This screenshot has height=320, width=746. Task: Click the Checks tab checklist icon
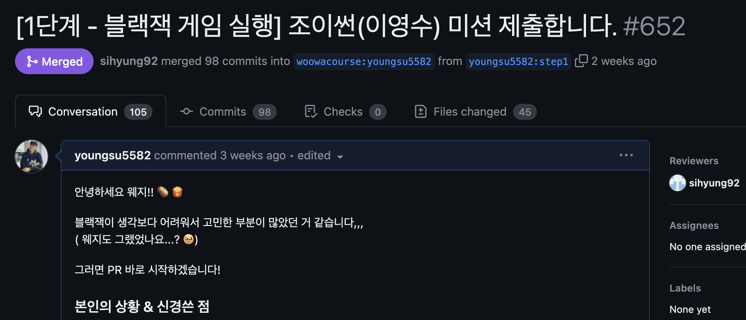point(311,112)
